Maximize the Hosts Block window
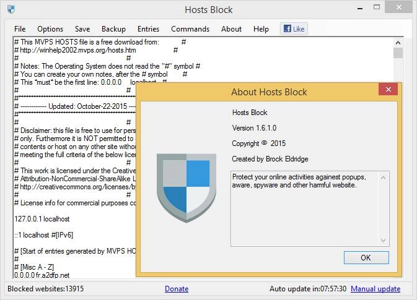The image size is (417, 300). (377, 7)
